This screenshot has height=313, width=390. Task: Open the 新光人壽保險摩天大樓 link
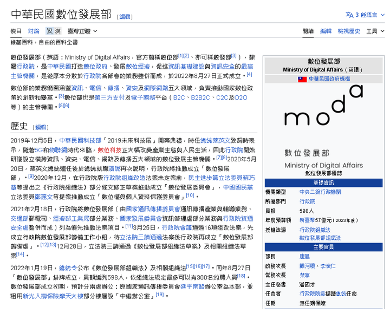click(x=53, y=296)
